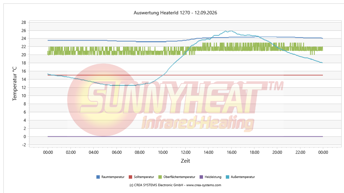Click the -2 value on temperature axis
The image size is (344, 193).
(24, 145)
